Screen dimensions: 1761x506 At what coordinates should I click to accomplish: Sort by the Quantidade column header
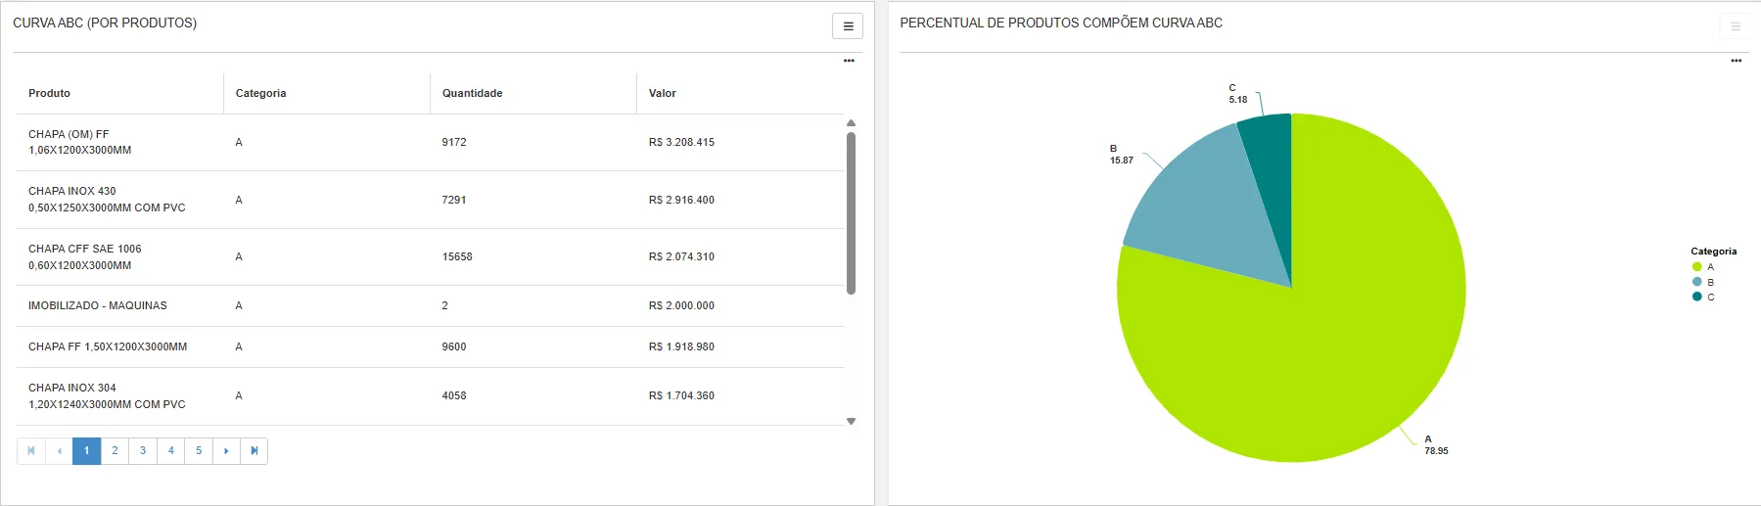pos(472,94)
